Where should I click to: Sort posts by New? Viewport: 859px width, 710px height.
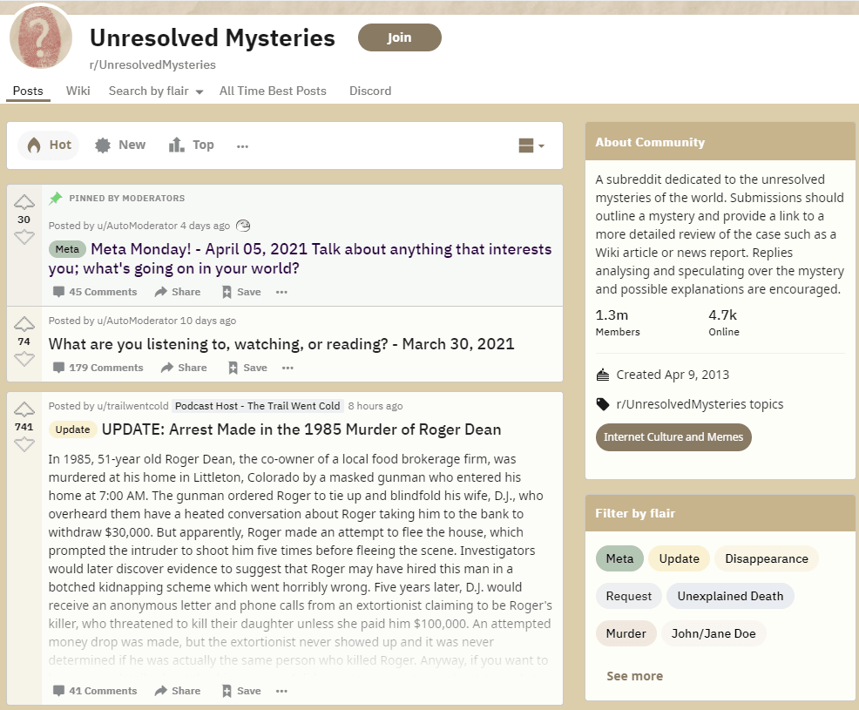pos(120,145)
